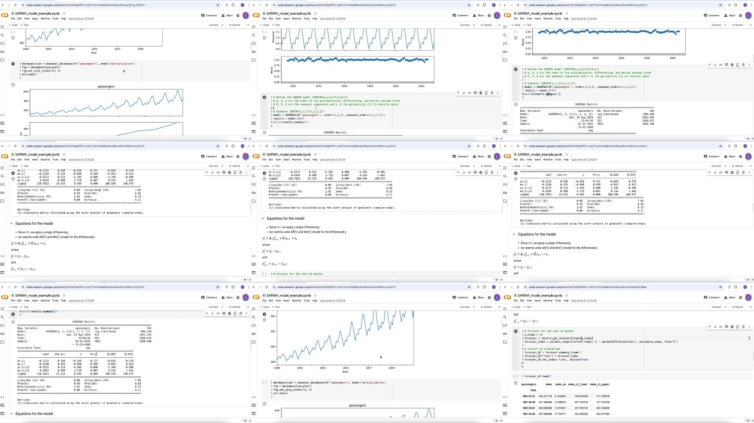The image size is (754, 423).
Task: Star the notebook title in middle-right window
Action: 567,154
